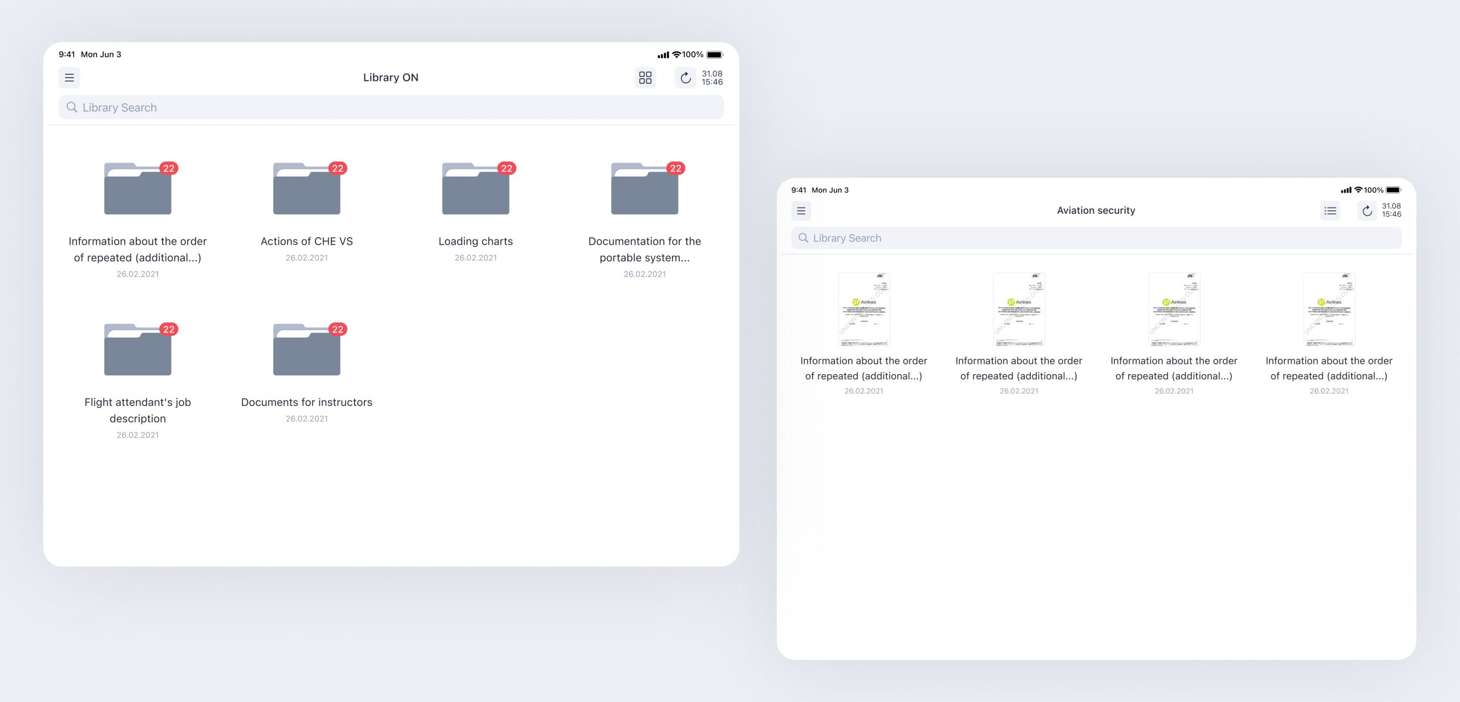Open the Loading charts folder
Viewport: 1460px width, 702px height.
click(x=475, y=190)
